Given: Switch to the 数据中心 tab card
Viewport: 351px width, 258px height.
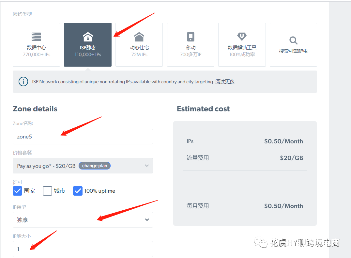Looking at the screenshot, I should [x=36, y=45].
